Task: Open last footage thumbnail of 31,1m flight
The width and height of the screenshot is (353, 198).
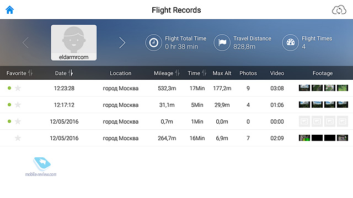Action: pos(343,105)
